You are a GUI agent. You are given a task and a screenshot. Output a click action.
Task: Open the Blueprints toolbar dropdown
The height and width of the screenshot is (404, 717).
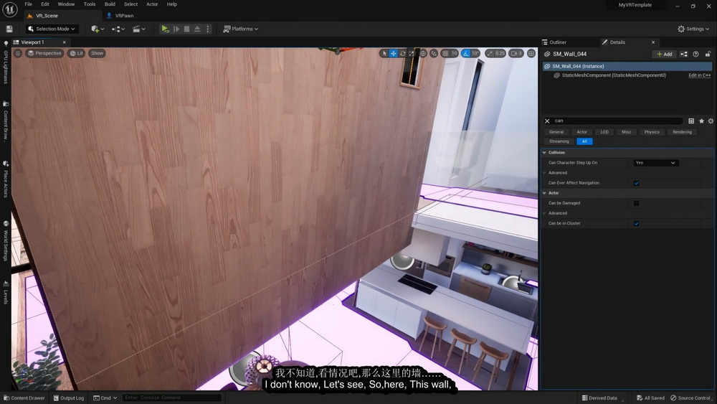point(118,29)
